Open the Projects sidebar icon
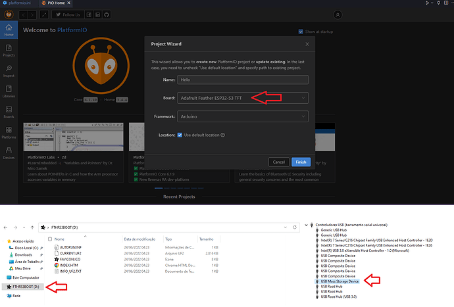This screenshot has width=454, height=307. (x=9, y=51)
